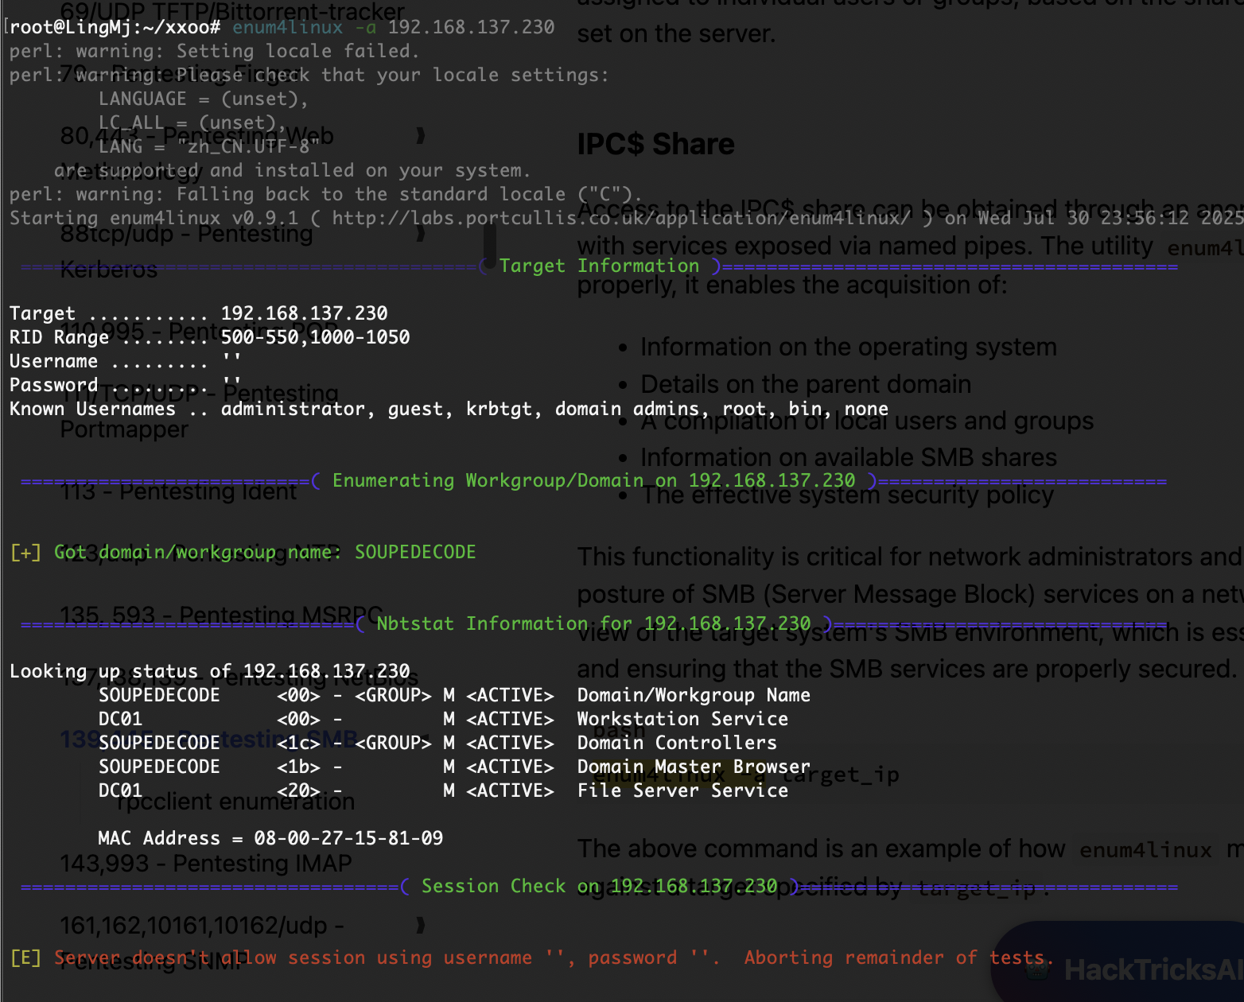Open 113 - Pentesting Ident page
The height and width of the screenshot is (1002, 1244).
[x=178, y=491]
